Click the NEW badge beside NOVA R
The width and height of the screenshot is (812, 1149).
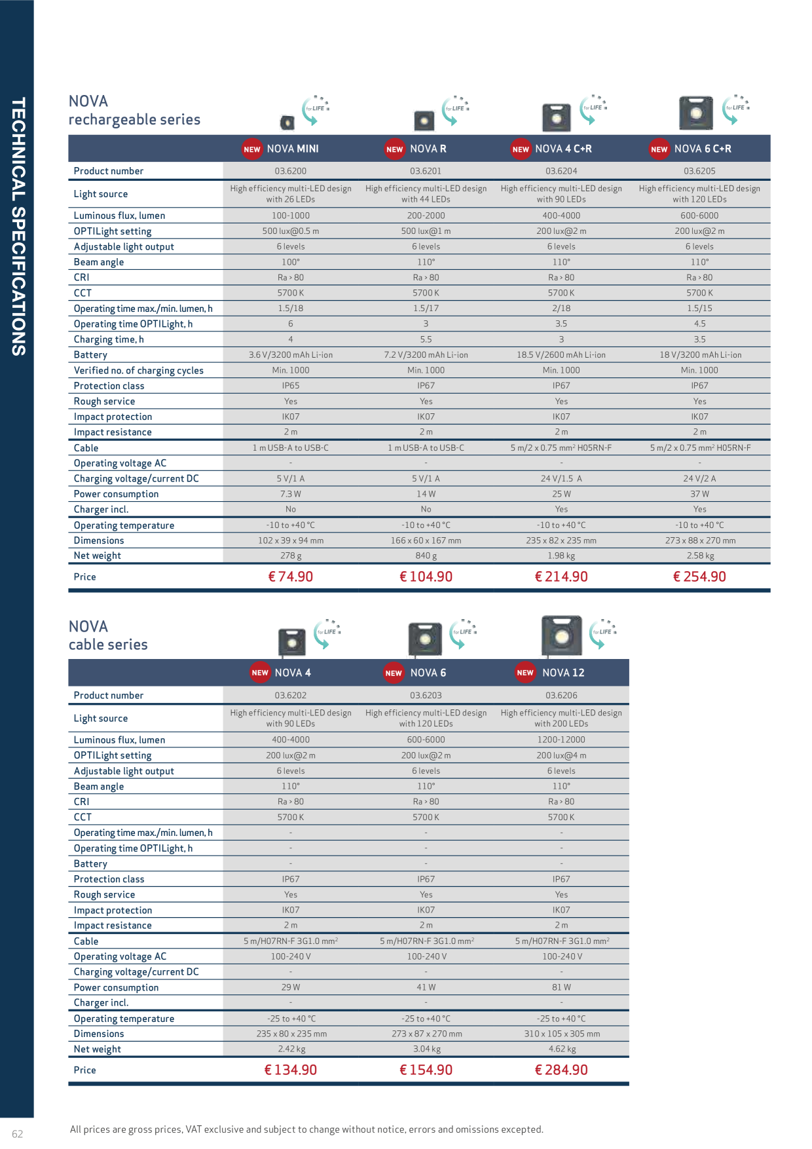[395, 149]
